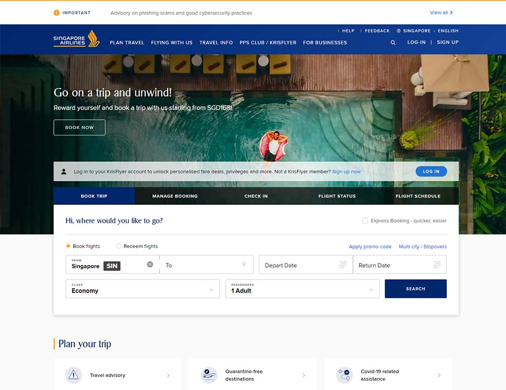
Task: Open the Plan Travel menu
Action: click(x=127, y=43)
